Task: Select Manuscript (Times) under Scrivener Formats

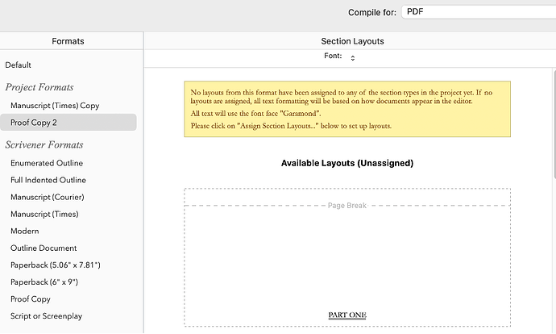Action: pyautogui.click(x=45, y=214)
